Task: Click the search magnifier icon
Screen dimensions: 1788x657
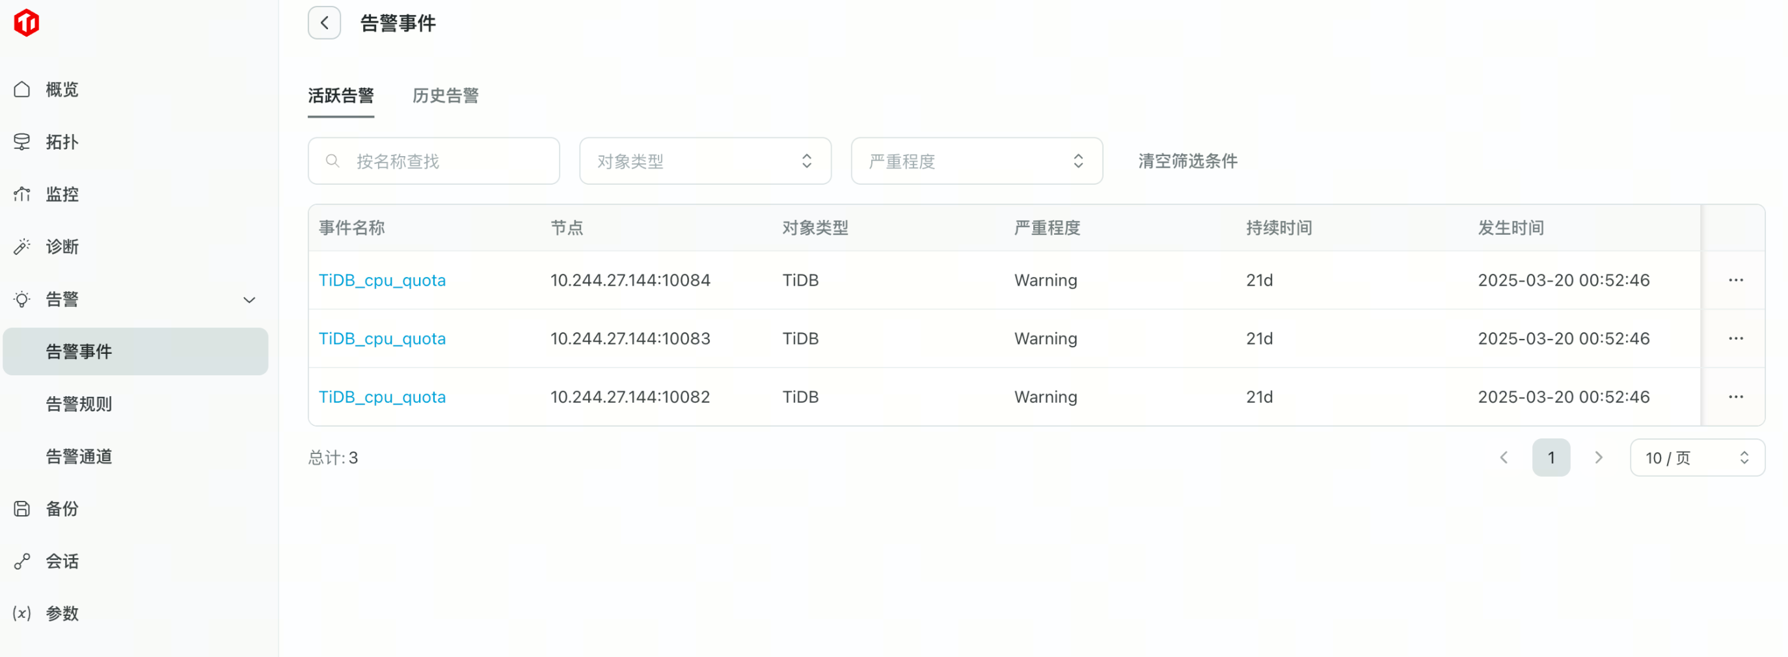Action: 332,161
